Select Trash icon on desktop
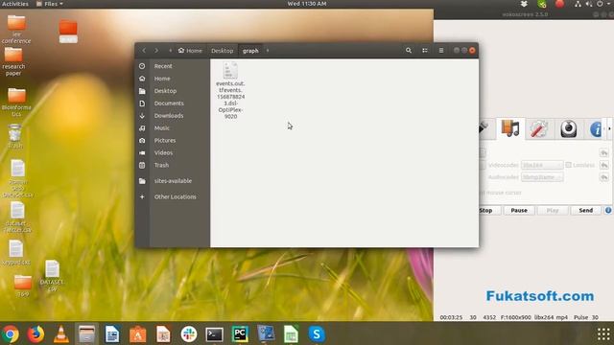614x345 pixels. click(x=15, y=136)
